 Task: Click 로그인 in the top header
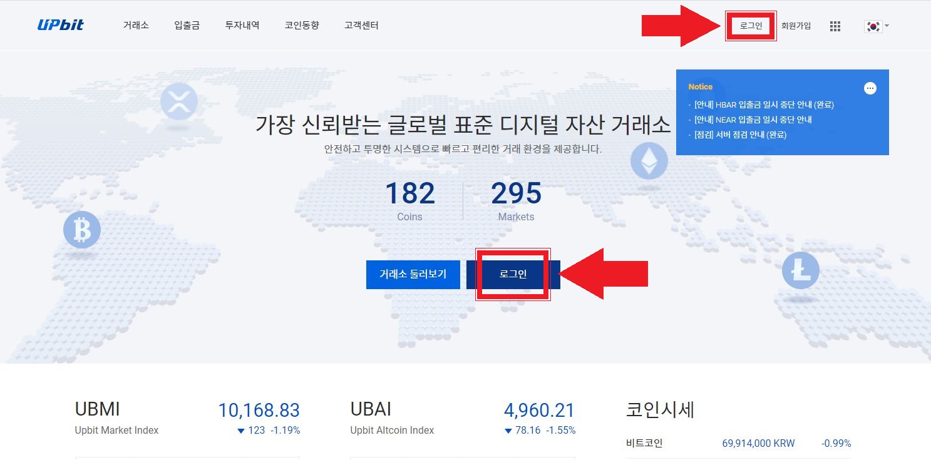751,26
